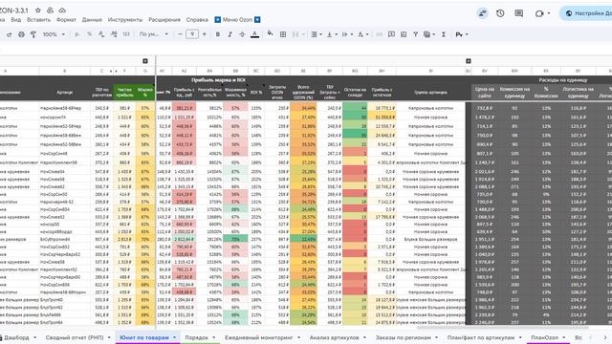612x344 pixels.
Task: Open the Данные menu
Action: point(92,20)
